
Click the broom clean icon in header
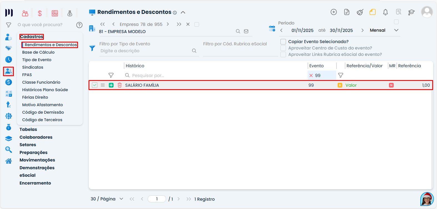pyautogui.click(x=360, y=12)
